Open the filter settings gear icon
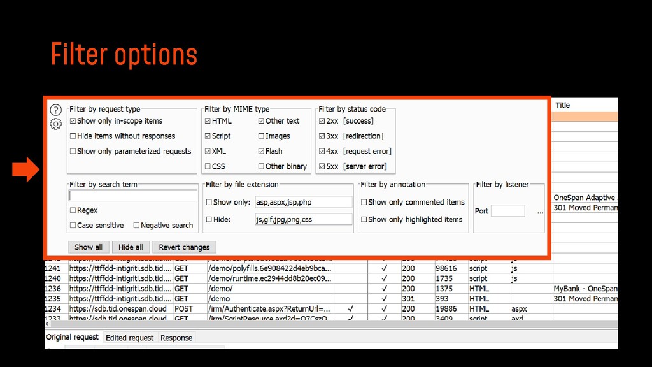The width and height of the screenshot is (652, 367). tap(56, 124)
